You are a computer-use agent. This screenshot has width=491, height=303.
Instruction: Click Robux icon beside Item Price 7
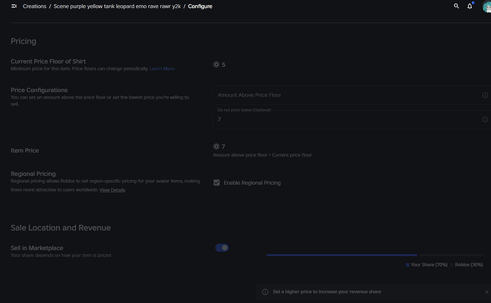[216, 147]
